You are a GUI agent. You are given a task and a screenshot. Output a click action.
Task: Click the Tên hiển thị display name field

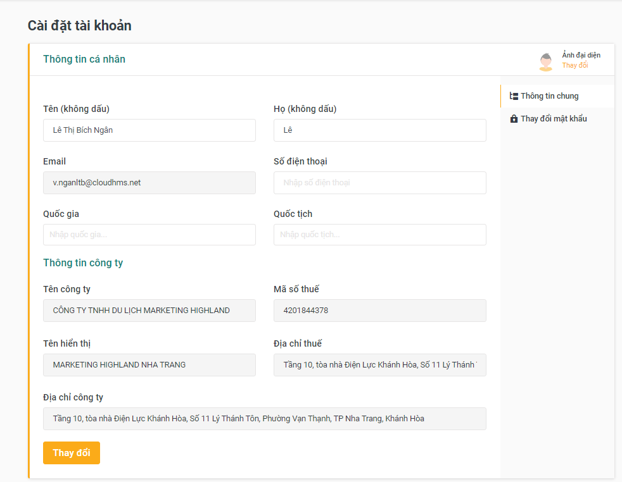click(x=149, y=365)
